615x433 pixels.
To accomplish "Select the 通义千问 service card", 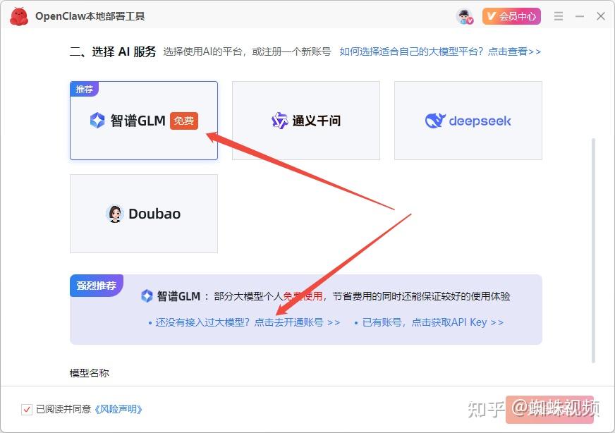I will tap(306, 121).
